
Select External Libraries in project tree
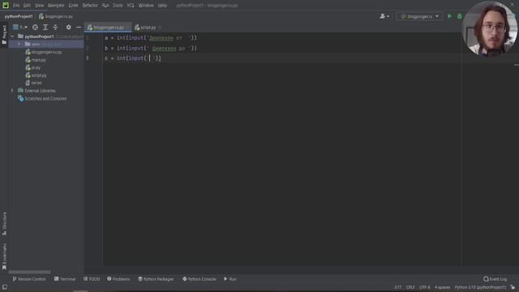pos(36,91)
